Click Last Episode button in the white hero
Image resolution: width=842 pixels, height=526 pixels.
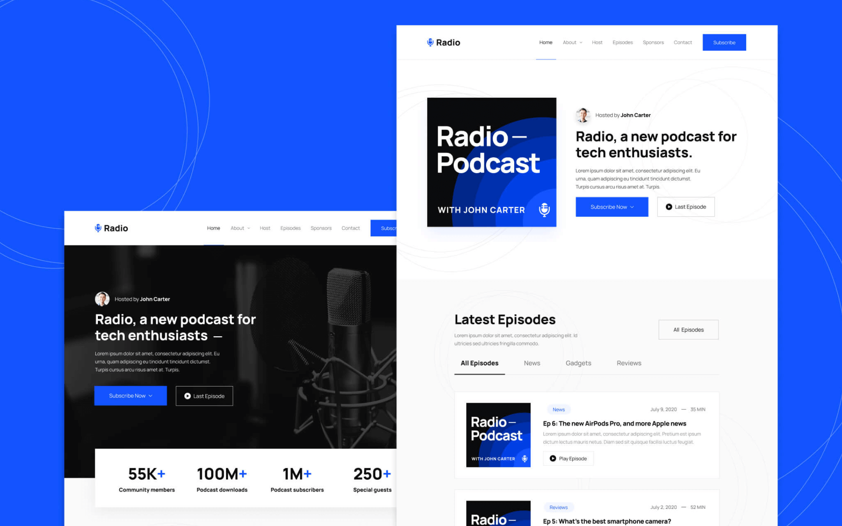tap(686, 207)
